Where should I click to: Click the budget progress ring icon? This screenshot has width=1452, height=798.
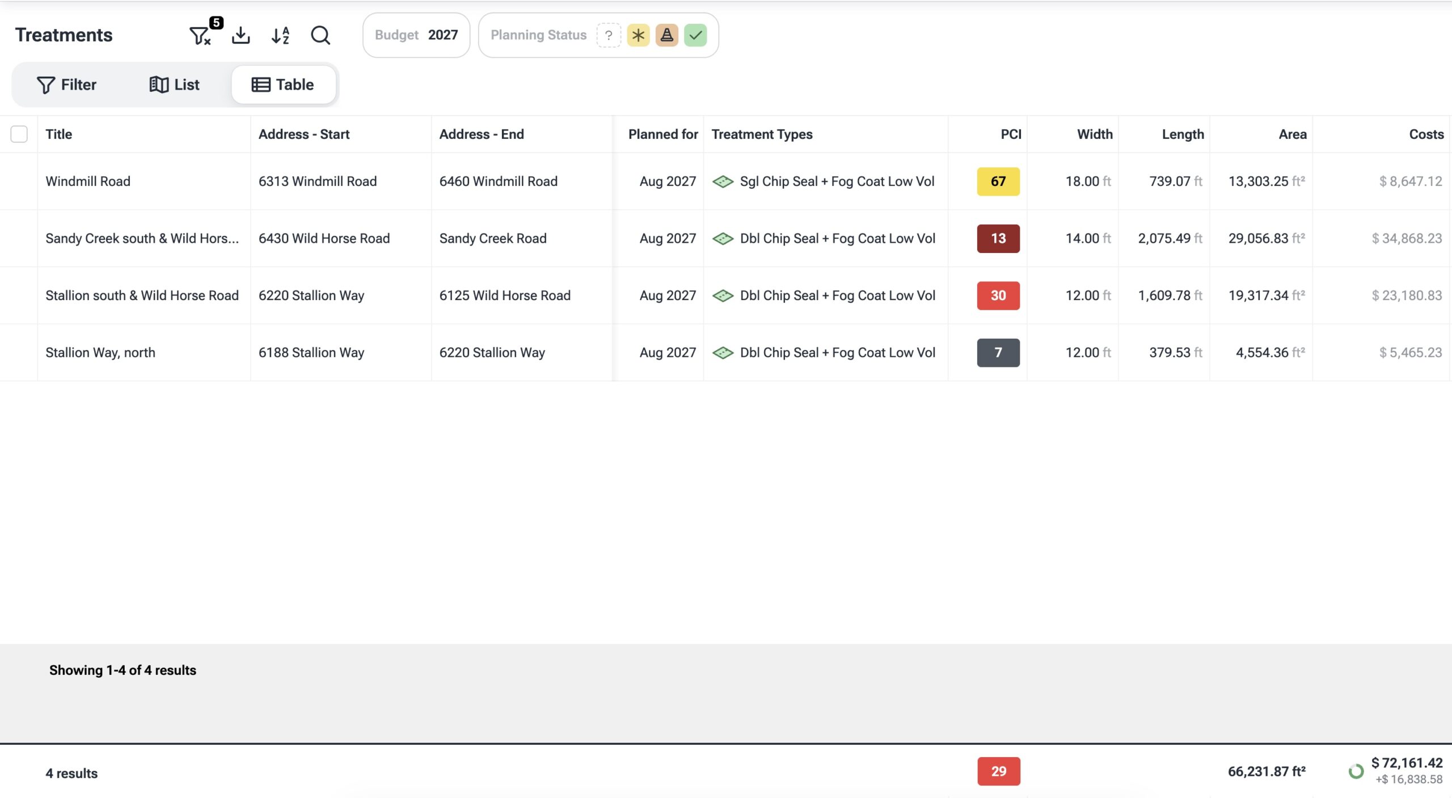tap(1356, 771)
